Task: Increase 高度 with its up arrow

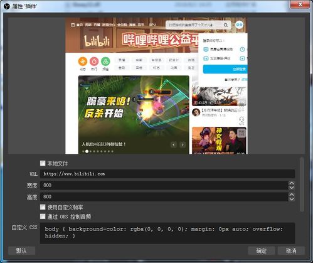Action: click(292, 195)
